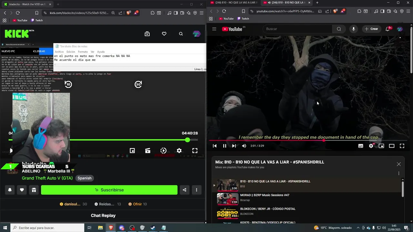413x232 pixels.
Task: Toggle Kick theater mode
Action: pos(148,150)
